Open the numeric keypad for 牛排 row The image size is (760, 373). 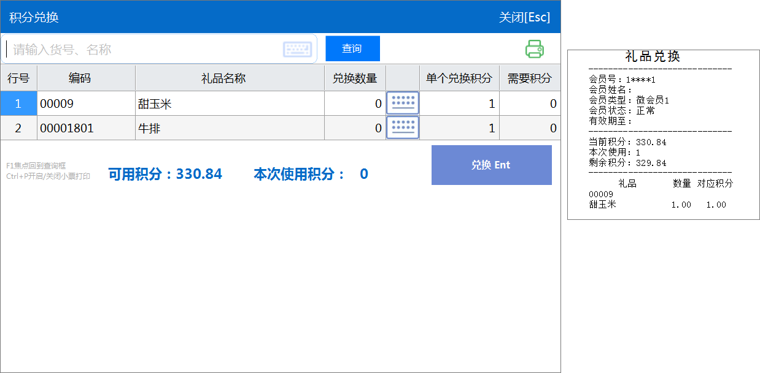(x=402, y=128)
